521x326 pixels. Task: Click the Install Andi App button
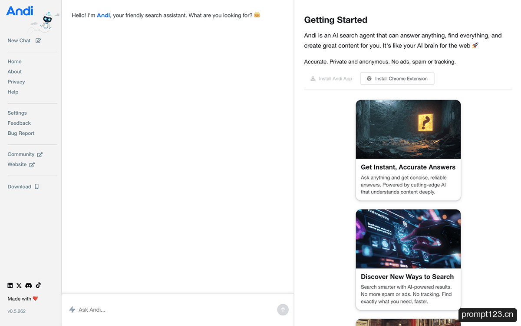[331, 79]
